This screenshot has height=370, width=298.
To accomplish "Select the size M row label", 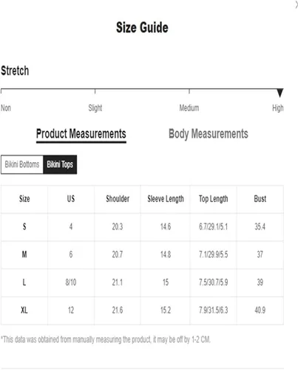I will click(24, 255).
